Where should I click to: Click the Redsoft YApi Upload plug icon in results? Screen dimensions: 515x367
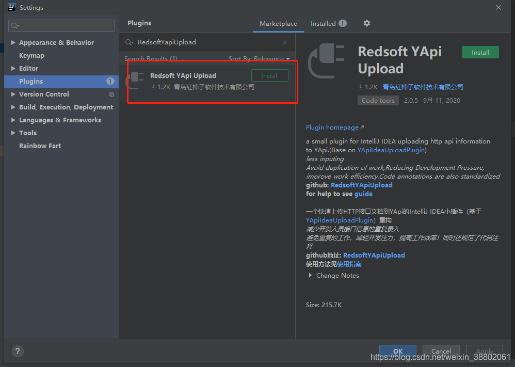pos(135,81)
